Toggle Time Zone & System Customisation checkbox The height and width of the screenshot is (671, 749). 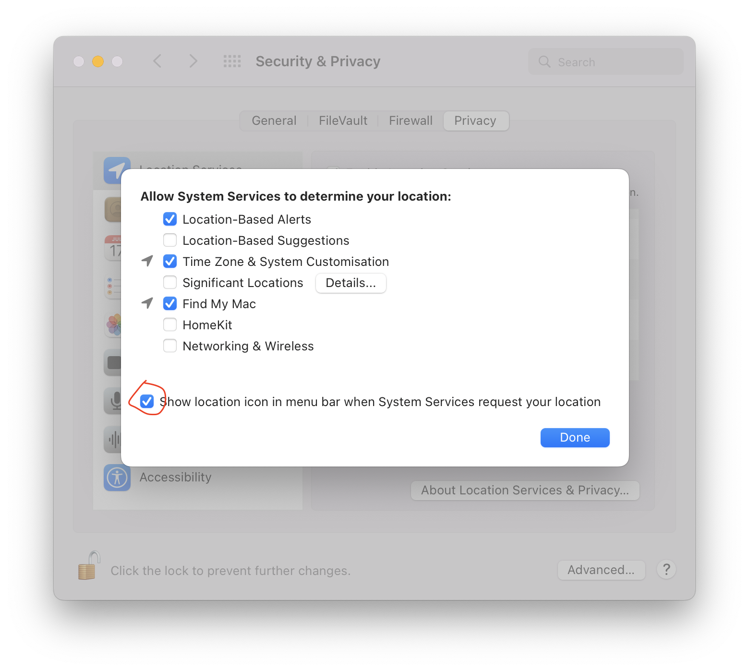(x=170, y=262)
